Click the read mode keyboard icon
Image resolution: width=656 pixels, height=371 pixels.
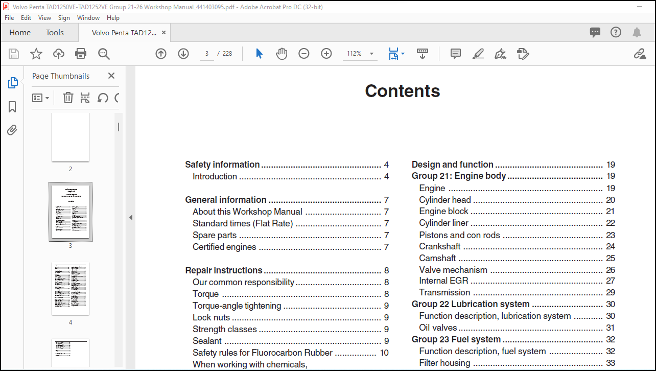click(423, 54)
